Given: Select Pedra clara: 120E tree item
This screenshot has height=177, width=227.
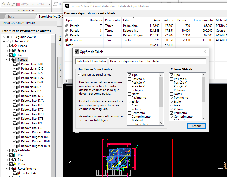Looking at the screenshot, I should 32,64.
